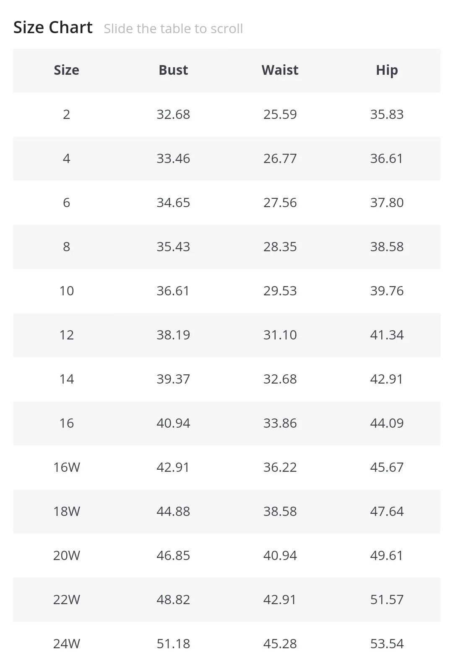
Task: Click waist value 33.86 for size 16
Action: coord(280,423)
